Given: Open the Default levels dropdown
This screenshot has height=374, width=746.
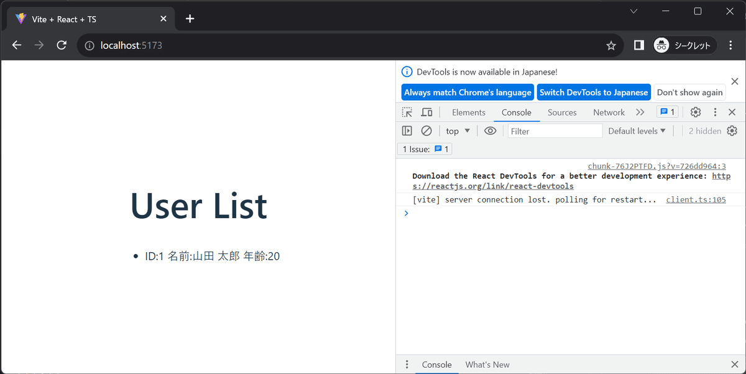Looking at the screenshot, I should (637, 130).
